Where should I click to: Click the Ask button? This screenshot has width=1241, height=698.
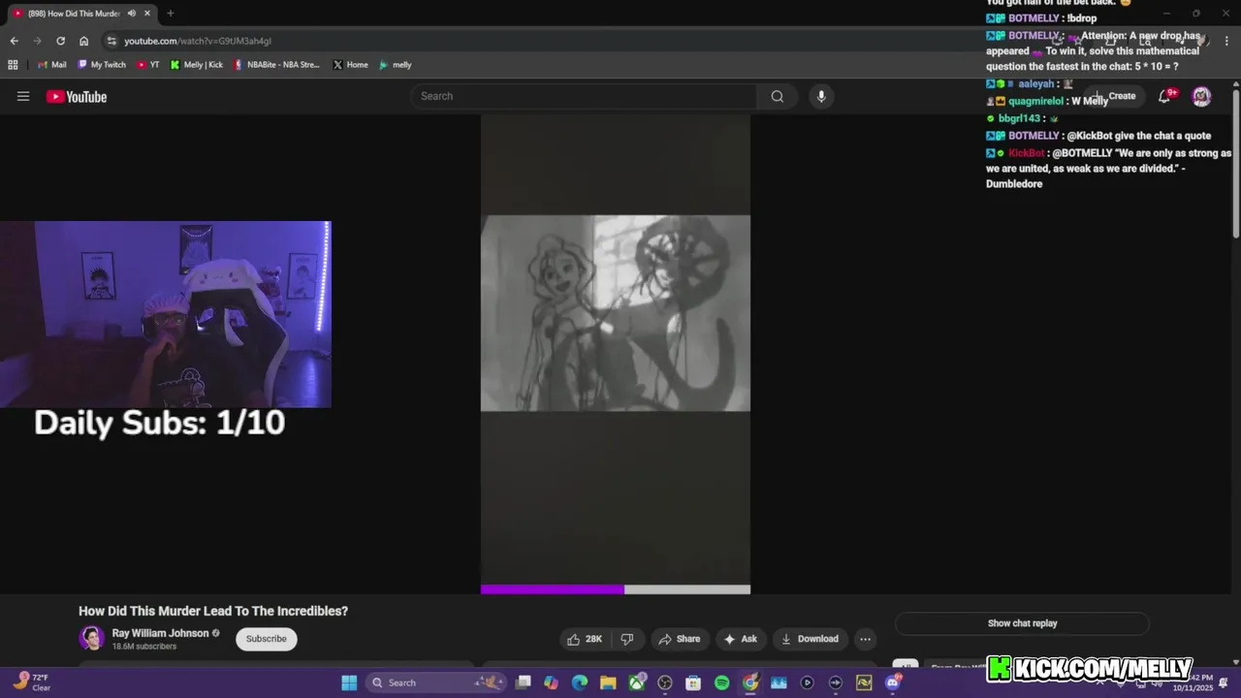pos(741,639)
